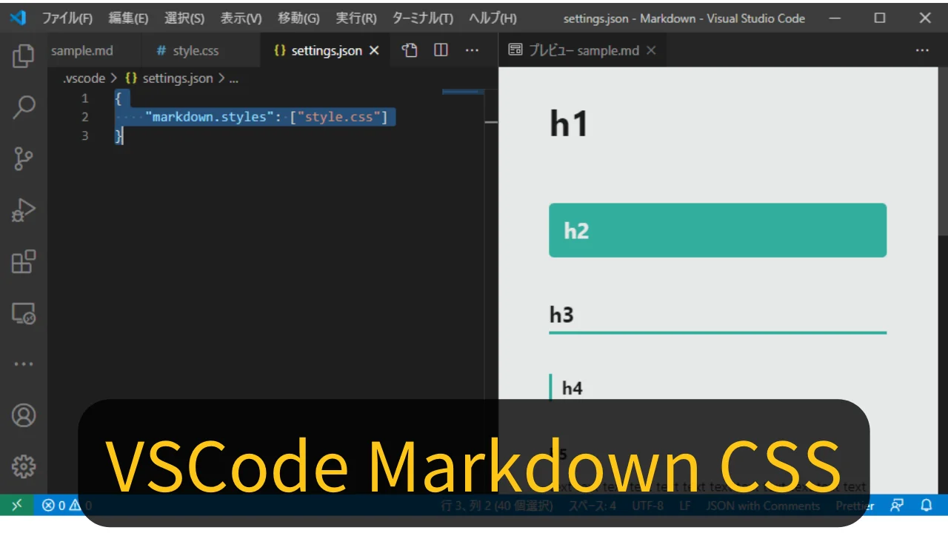This screenshot has width=948, height=533.
Task: Expand additional views ellipsis in activity bar
Action: pos(24,364)
